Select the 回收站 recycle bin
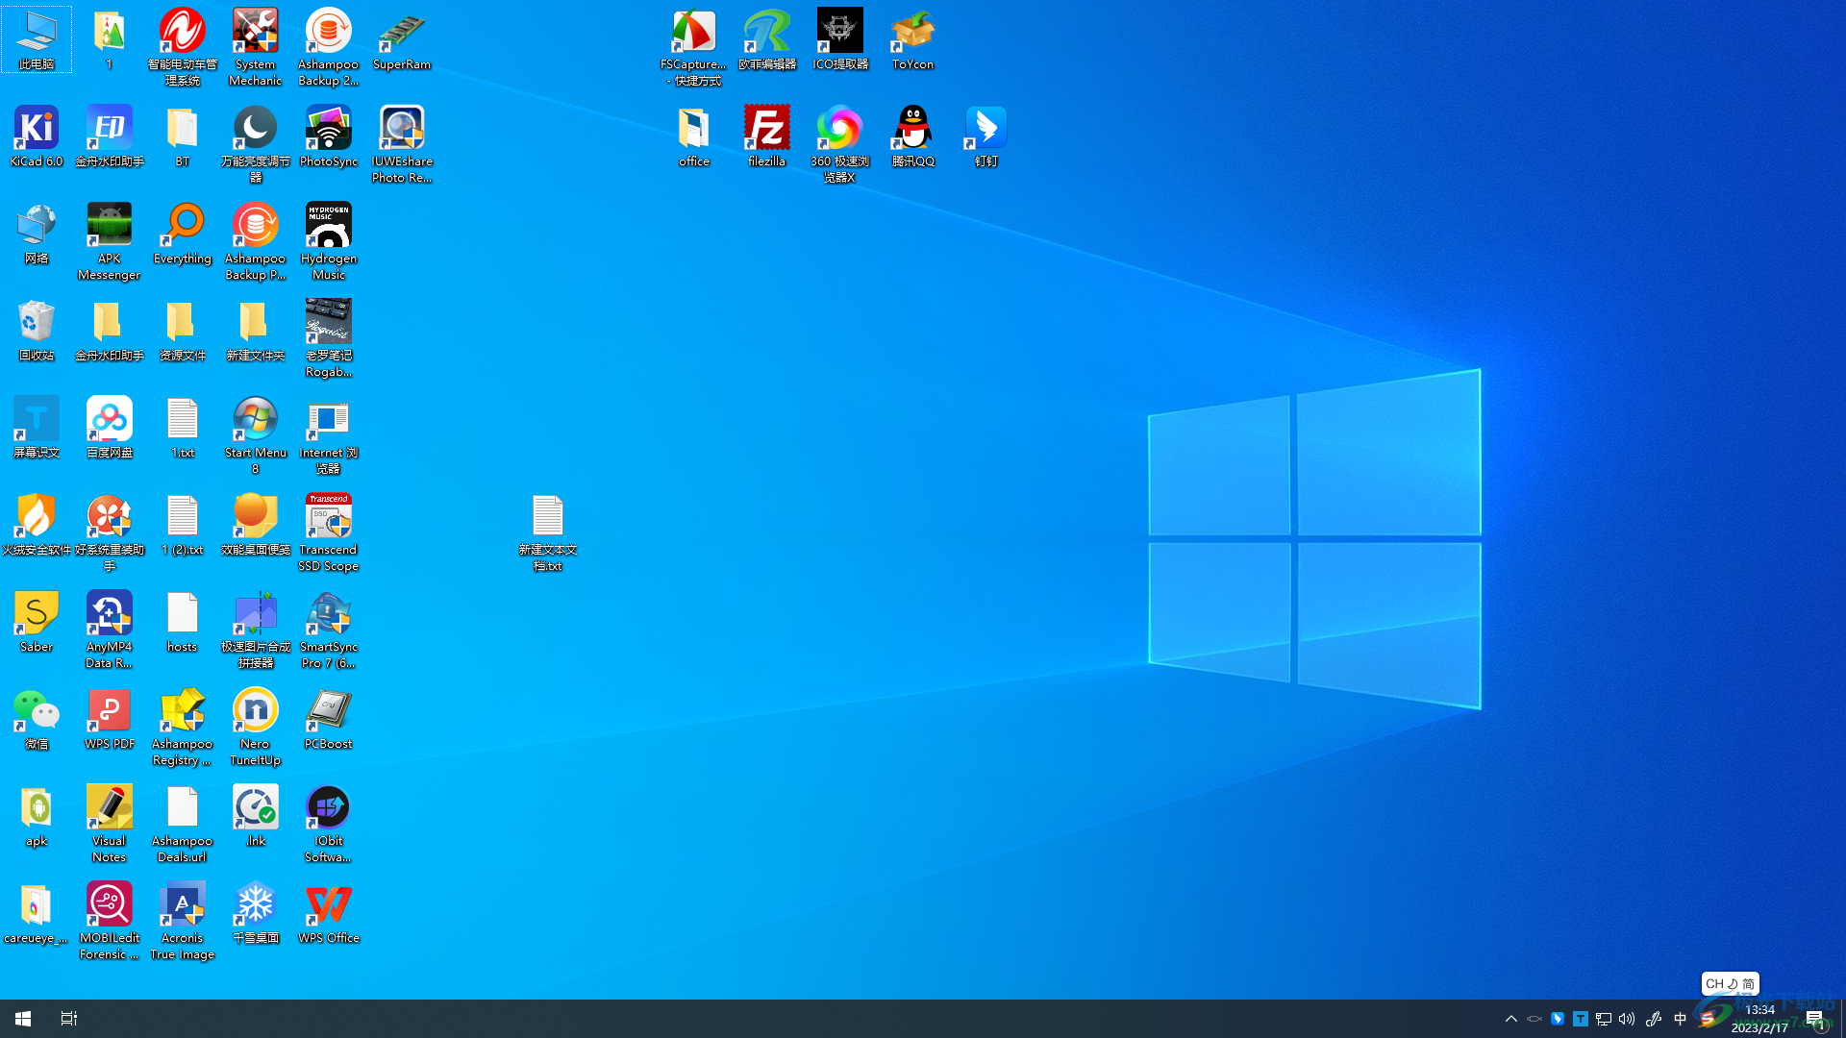The height and width of the screenshot is (1038, 1846). tap(37, 331)
